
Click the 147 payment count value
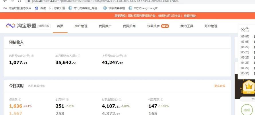coord(153,106)
